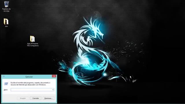The width and height of the screenshot is (185, 104).
Task: Click the Ejecutar dialog title text
Action: point(29,77)
